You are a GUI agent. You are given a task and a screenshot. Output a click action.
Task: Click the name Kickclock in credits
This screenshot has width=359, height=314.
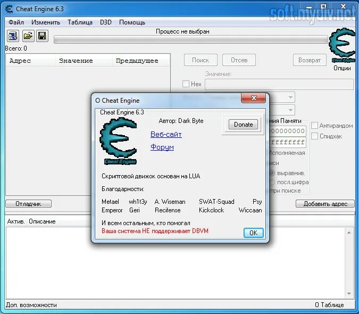coord(211,210)
